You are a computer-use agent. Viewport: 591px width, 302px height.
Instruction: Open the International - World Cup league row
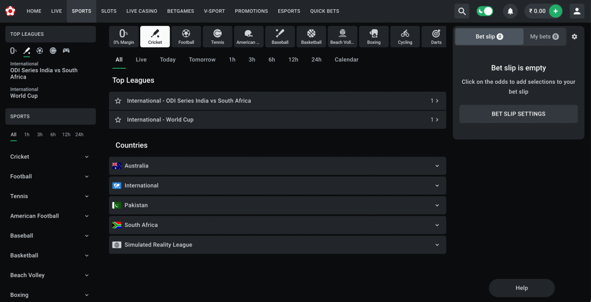pyautogui.click(x=278, y=120)
